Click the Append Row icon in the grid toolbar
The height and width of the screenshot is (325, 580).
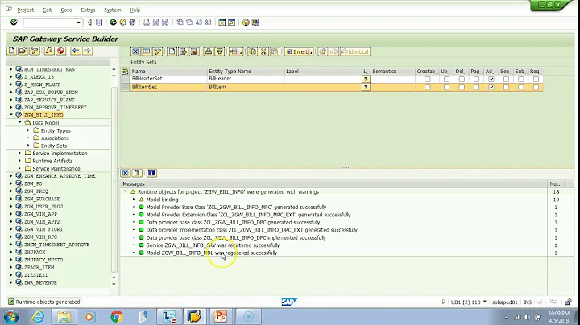click(x=172, y=51)
